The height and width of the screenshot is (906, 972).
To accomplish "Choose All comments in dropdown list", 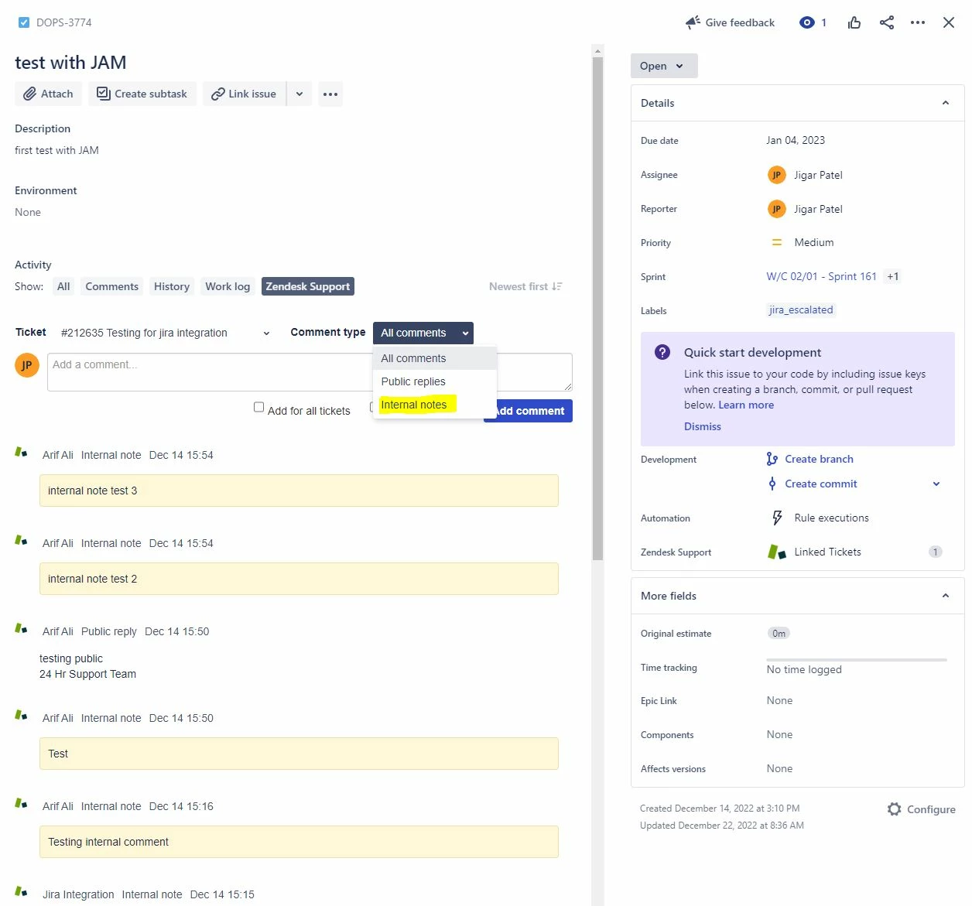I will [435, 358].
